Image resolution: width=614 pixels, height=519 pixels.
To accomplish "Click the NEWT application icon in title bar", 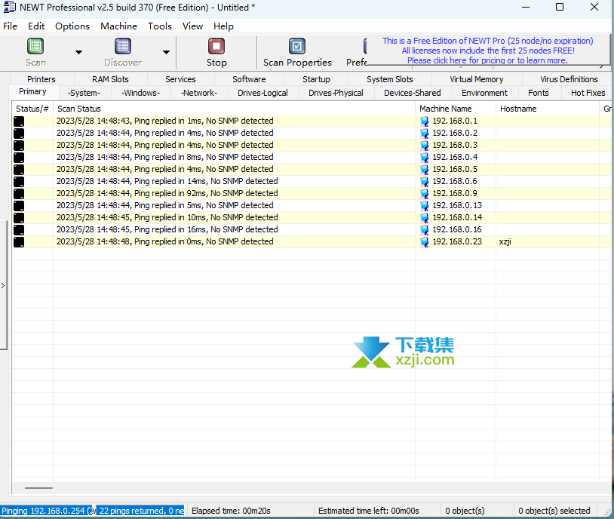I will coord(9,7).
